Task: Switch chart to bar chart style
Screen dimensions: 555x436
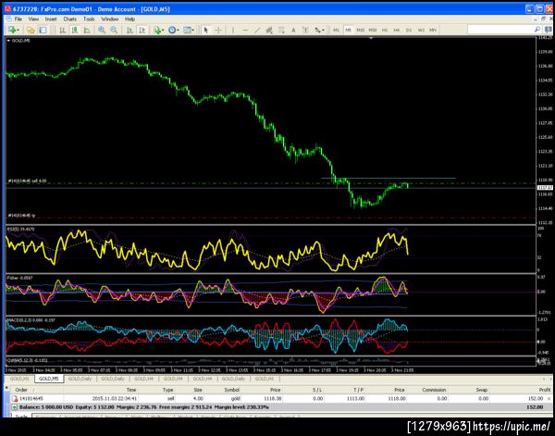Action: tap(63, 31)
